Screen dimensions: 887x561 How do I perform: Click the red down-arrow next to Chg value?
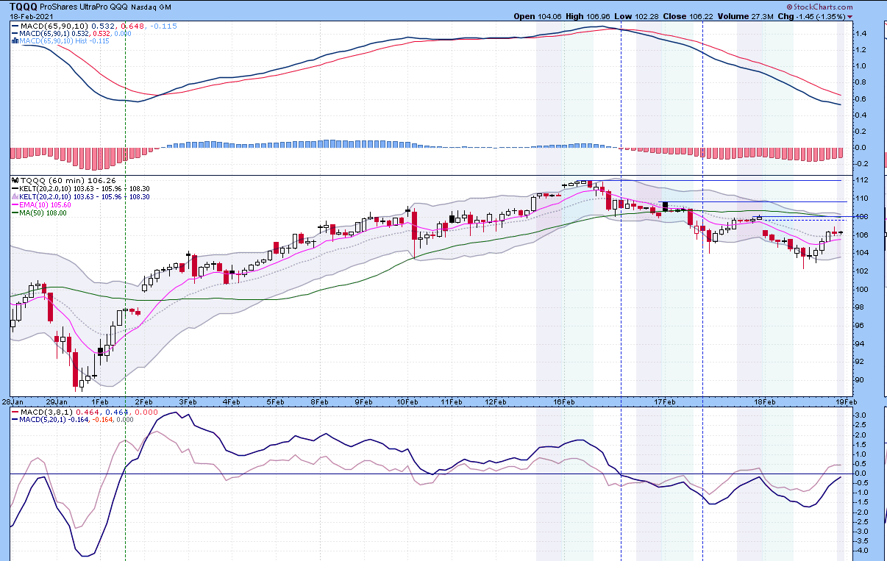pos(850,16)
